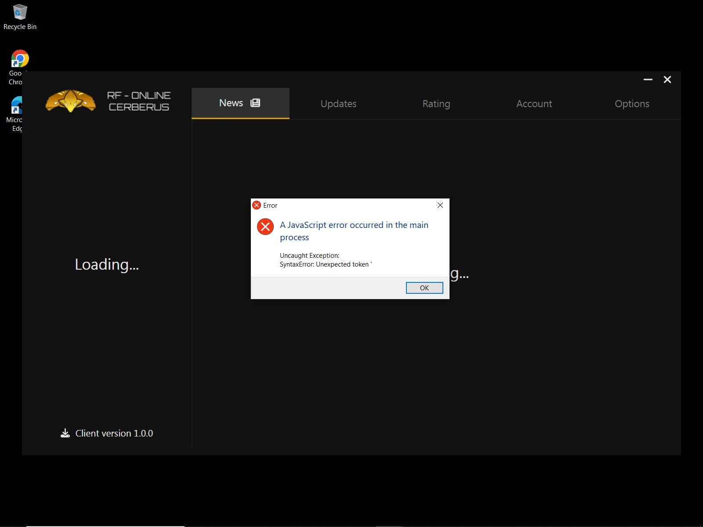Click the large red error icon in dialog
703x527 pixels.
265,227
